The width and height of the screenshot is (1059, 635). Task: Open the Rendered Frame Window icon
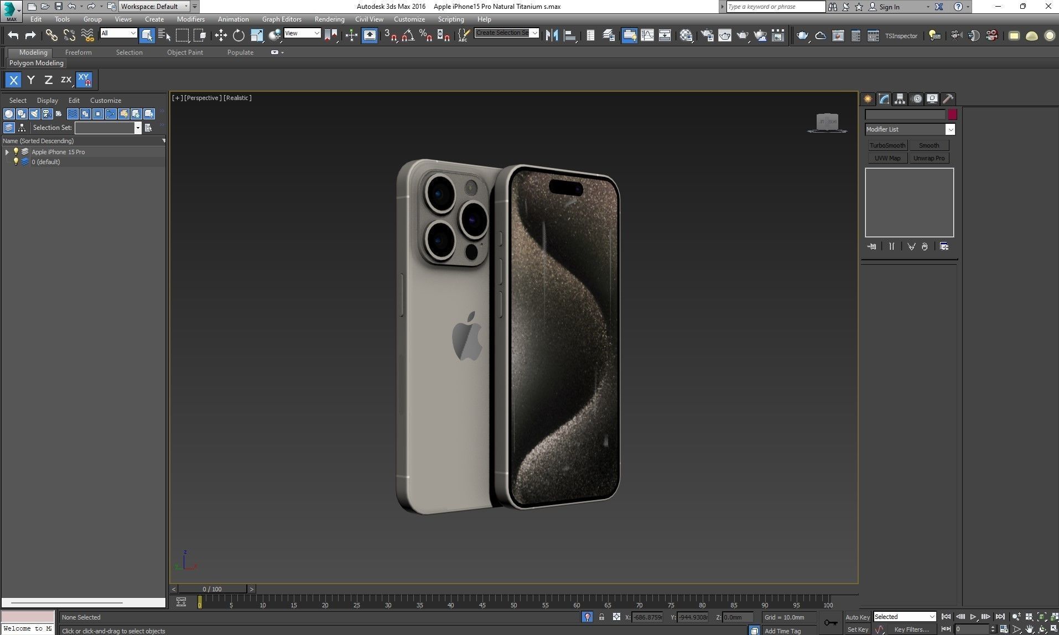pos(725,35)
